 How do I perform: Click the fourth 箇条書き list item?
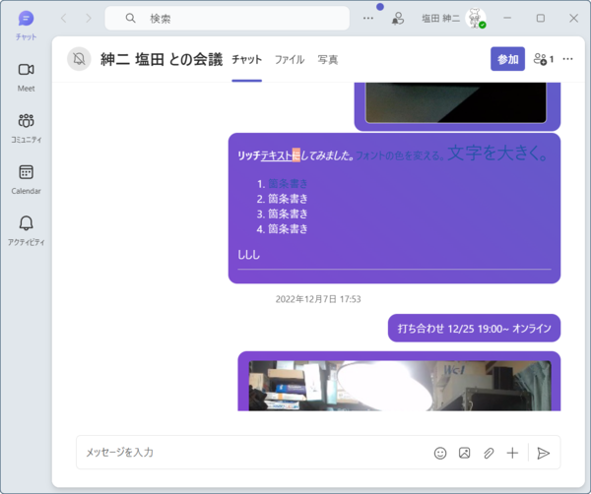coord(288,229)
